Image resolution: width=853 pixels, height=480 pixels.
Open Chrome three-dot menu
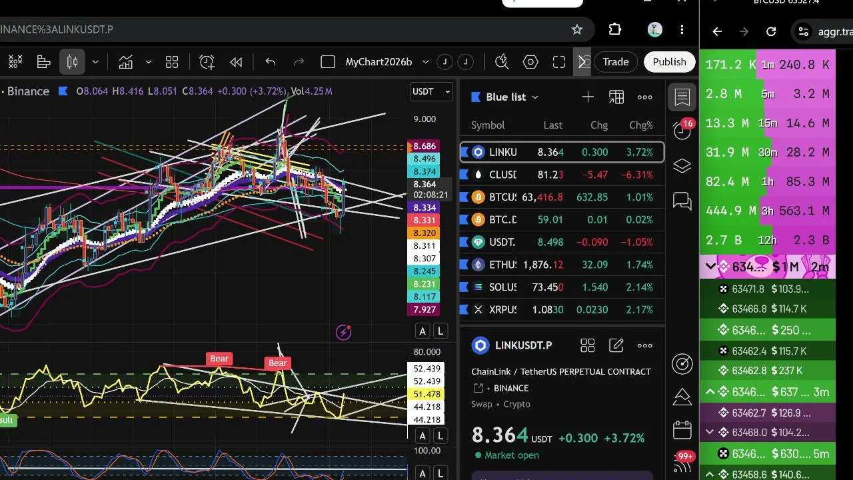coord(682,29)
